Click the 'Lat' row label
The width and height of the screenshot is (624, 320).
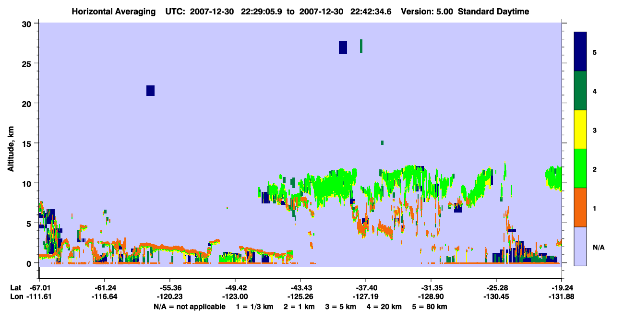point(15,288)
